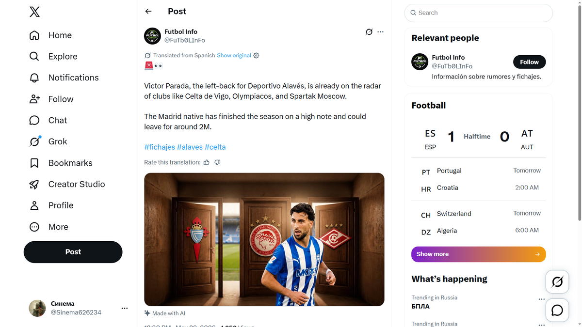Open the post image of Victor Parada
This screenshot has width=582, height=327.
click(264, 239)
